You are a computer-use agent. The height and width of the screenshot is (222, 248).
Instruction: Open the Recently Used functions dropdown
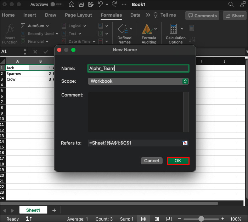[57, 34]
